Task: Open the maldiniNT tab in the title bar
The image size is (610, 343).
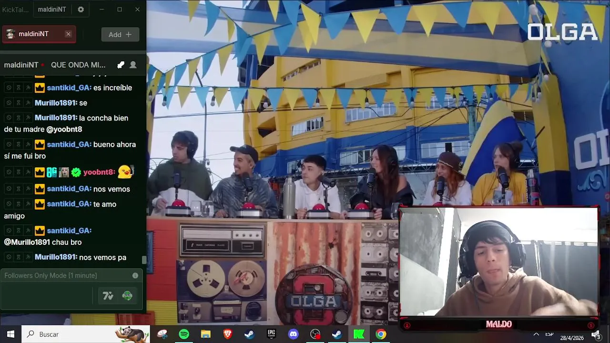Action: (x=52, y=10)
